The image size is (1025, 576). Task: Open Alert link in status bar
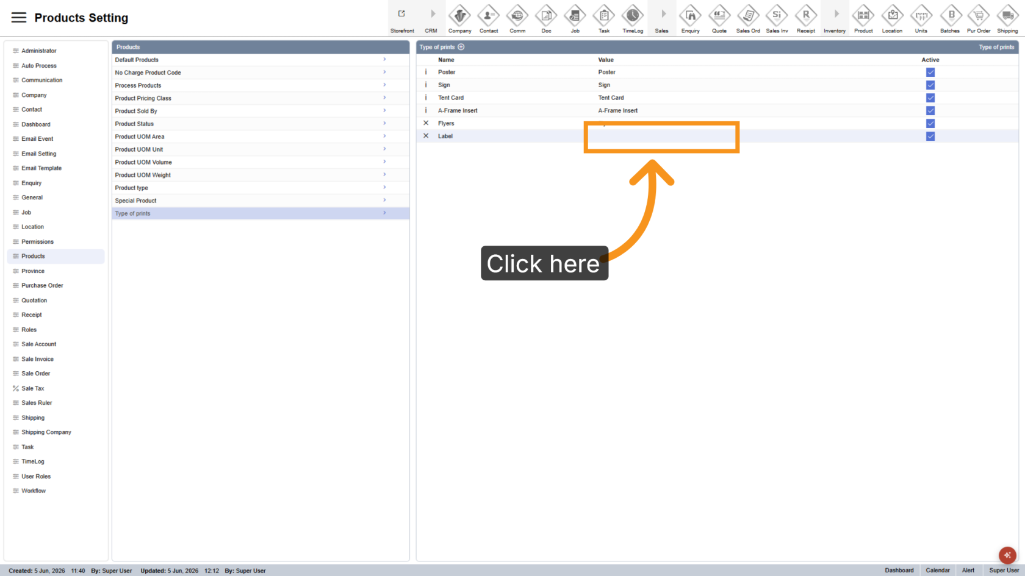[x=968, y=571]
